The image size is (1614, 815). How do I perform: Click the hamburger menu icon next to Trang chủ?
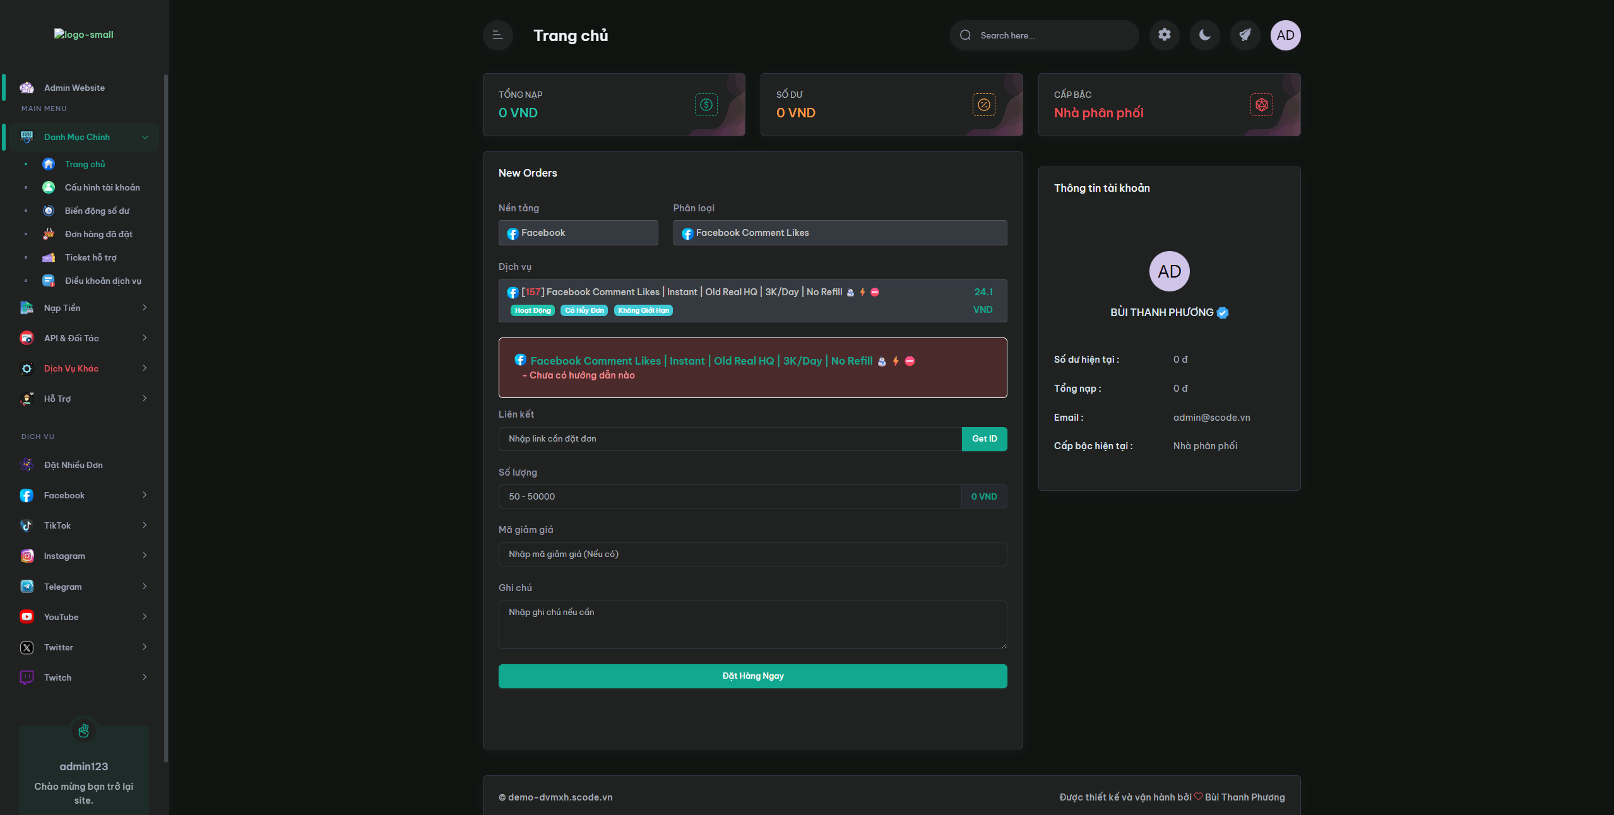(497, 35)
